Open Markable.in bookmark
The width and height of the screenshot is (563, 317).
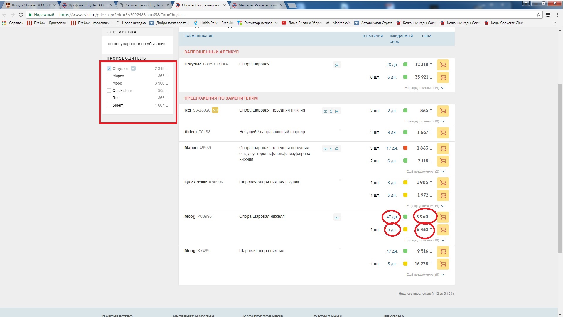coord(338,23)
